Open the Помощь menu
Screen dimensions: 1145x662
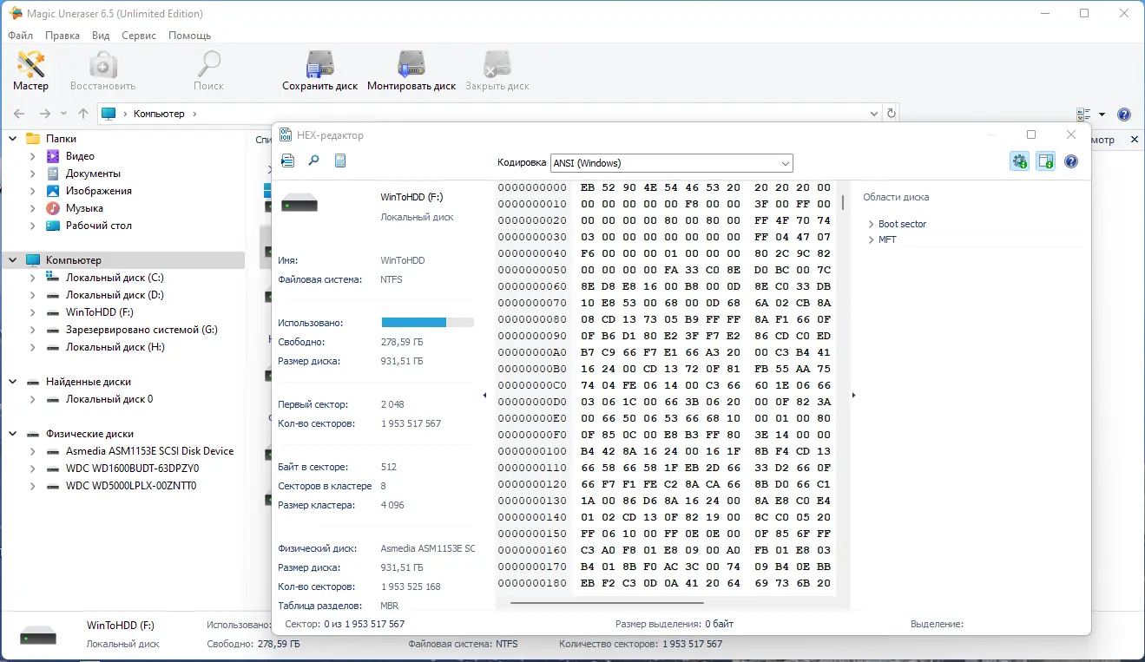click(x=189, y=36)
